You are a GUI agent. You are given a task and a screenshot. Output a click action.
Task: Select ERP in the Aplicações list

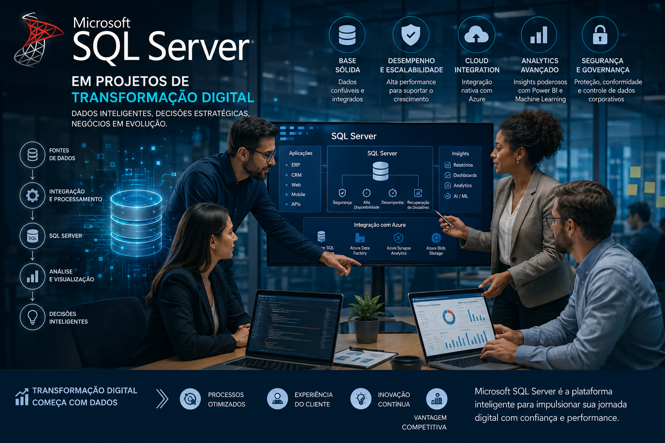(x=296, y=165)
